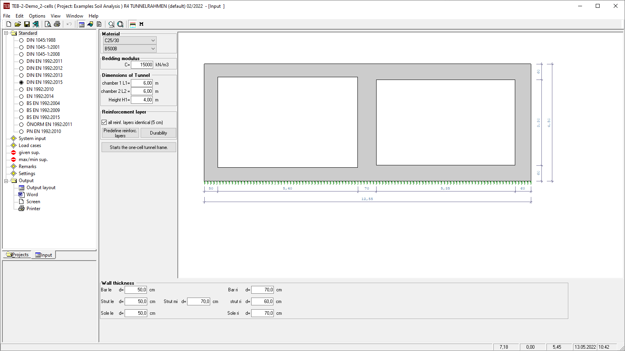Image resolution: width=625 pixels, height=351 pixels.
Task: Click the chamber 1 L1 field
Action: [x=142, y=83]
